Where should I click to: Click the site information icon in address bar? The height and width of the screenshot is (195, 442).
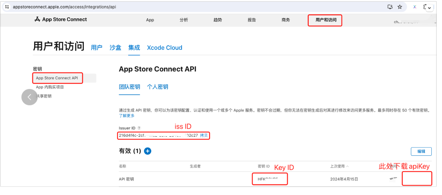[7, 7]
